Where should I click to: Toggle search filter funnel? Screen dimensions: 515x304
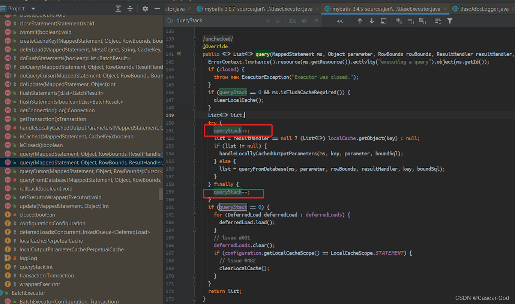450,21
